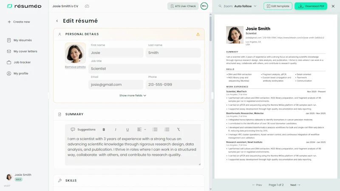340x191 pixels.
Task: Click the scrollbar down arrow
Action: pos(210,189)
